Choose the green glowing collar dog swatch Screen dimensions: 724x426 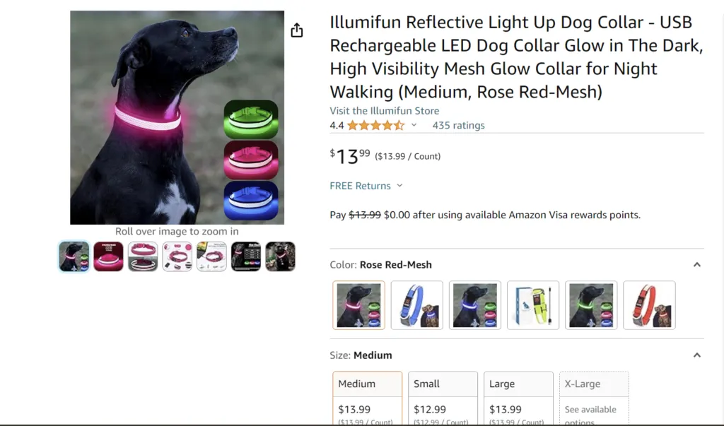[x=591, y=305]
